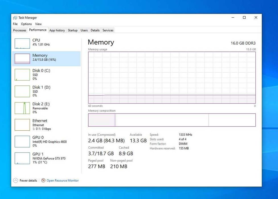
Task: Open the Services tab
Action: click(108, 30)
